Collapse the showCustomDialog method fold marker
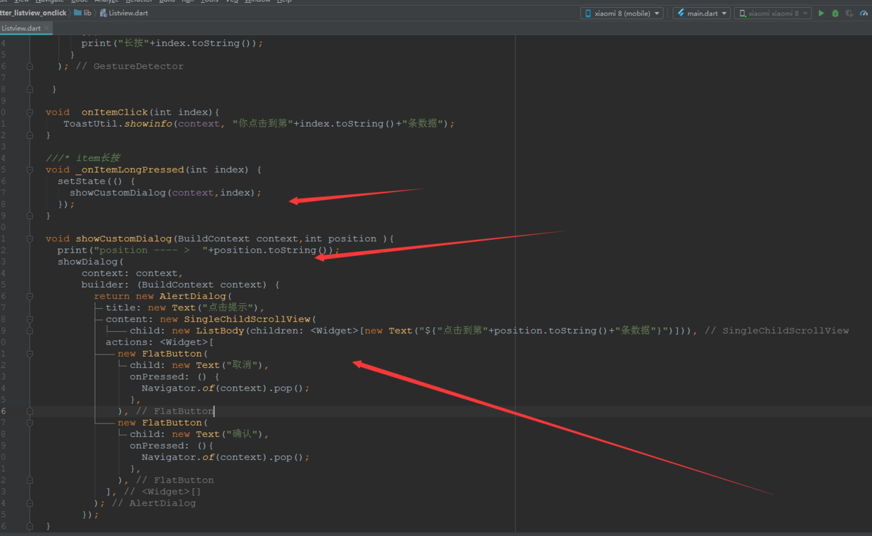The height and width of the screenshot is (536, 872). [30, 238]
